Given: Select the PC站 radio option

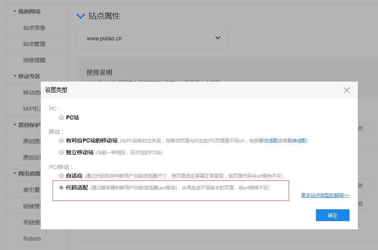Looking at the screenshot, I should (x=61, y=117).
